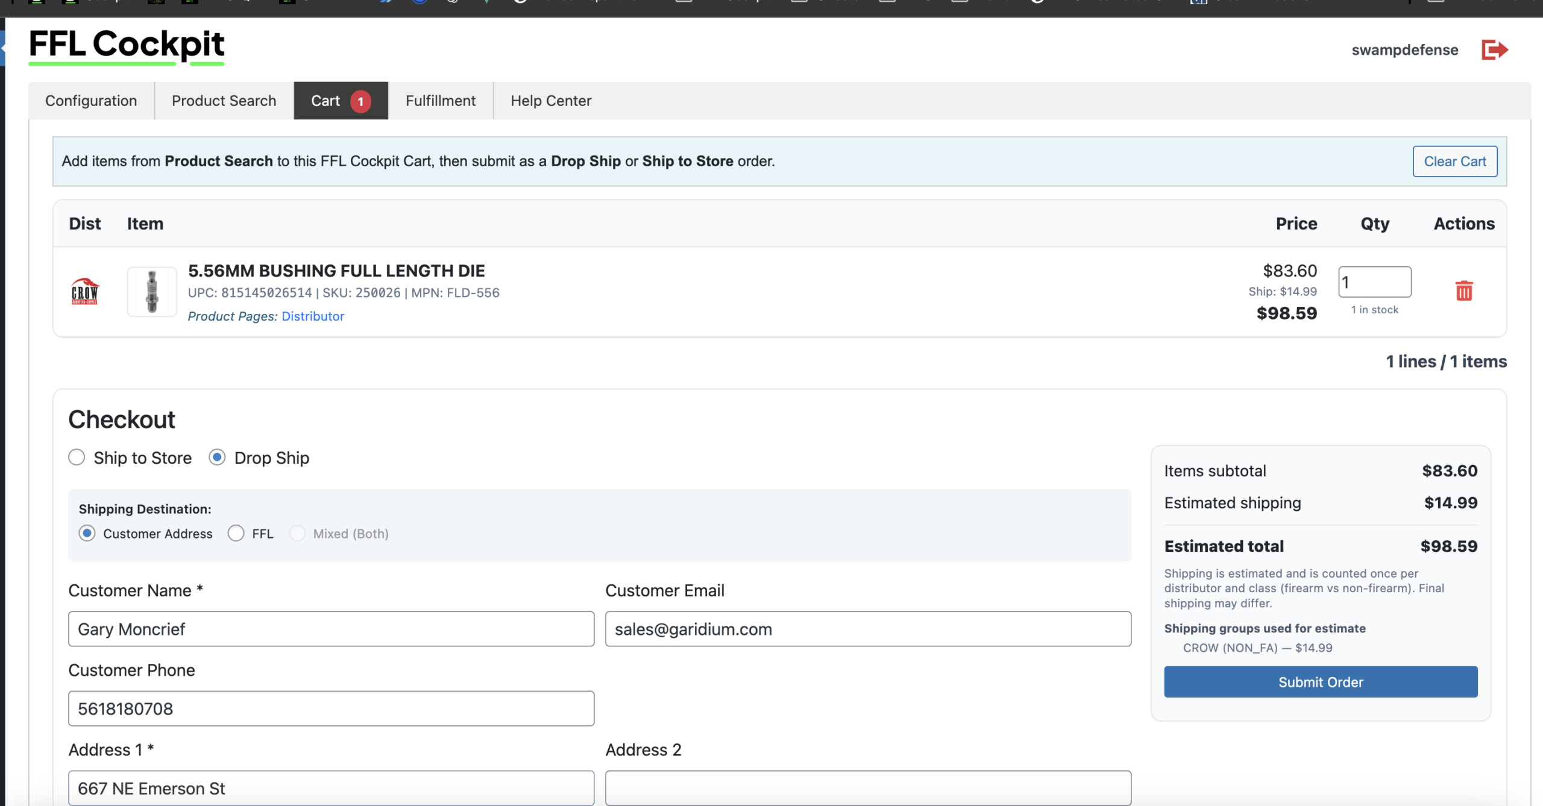
Task: Open the Configuration tab
Action: click(91, 101)
